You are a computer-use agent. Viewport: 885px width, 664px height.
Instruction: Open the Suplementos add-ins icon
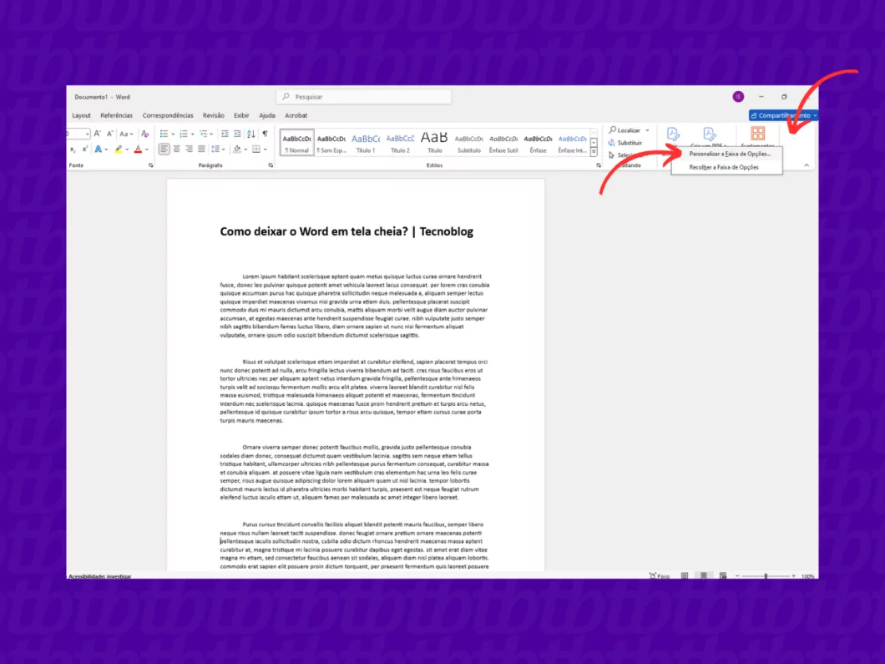[x=757, y=136]
